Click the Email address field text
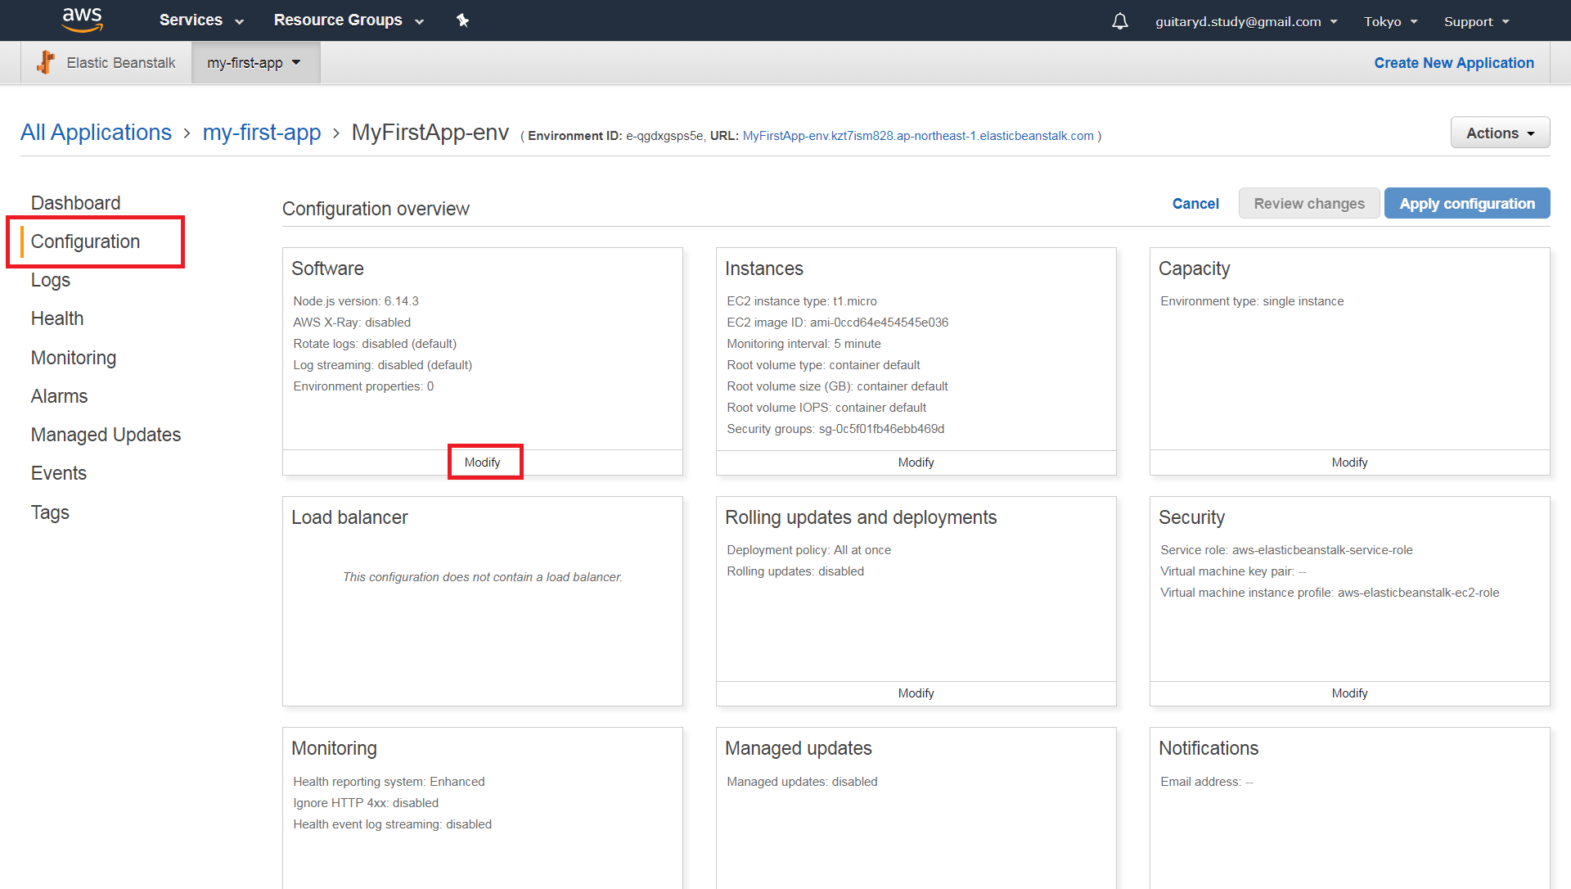The width and height of the screenshot is (1571, 889). (x=1206, y=782)
